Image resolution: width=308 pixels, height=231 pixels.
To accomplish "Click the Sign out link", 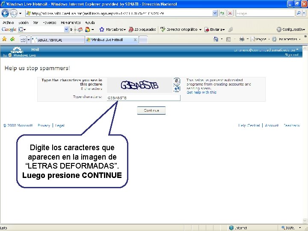I will tap(292, 55).
